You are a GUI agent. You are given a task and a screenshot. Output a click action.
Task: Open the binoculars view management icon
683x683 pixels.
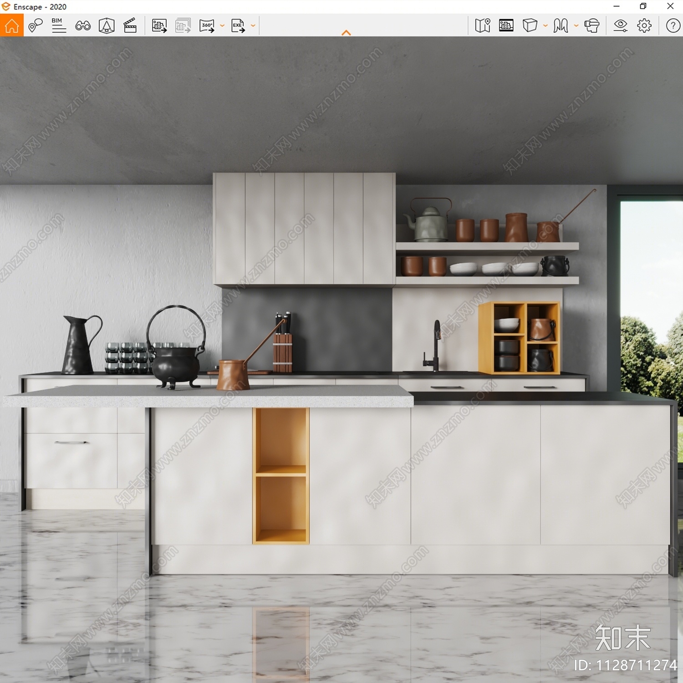83,25
